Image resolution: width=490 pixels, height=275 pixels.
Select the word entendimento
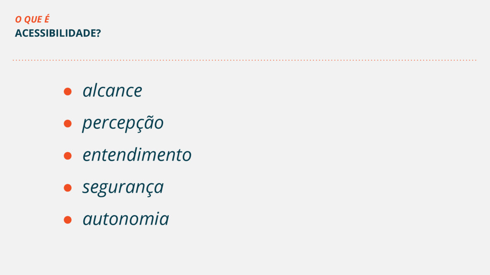pos(137,155)
